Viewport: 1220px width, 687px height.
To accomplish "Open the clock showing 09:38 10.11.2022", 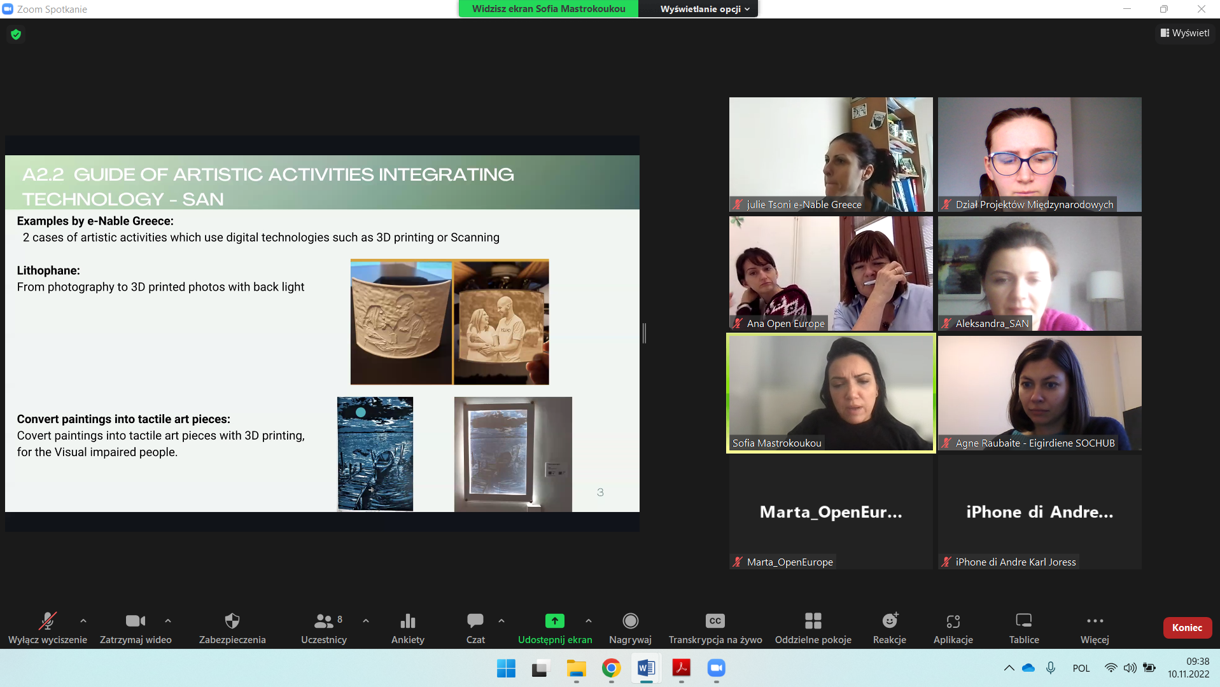I will pos(1188,668).
